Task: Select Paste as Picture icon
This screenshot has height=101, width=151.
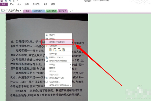Action: point(64,50)
